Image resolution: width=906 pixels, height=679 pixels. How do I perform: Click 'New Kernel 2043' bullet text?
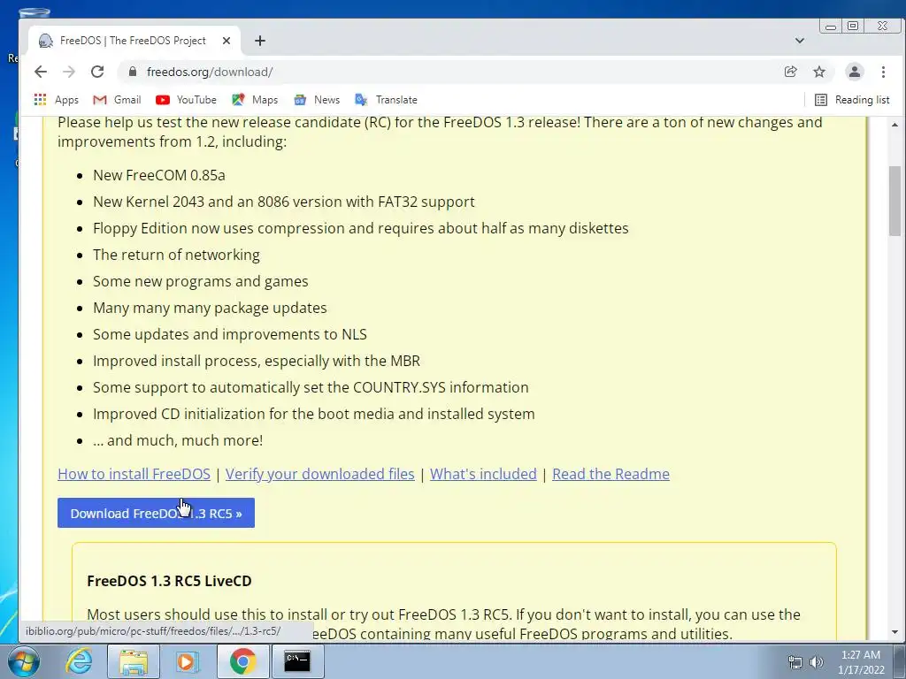pyautogui.click(x=284, y=202)
